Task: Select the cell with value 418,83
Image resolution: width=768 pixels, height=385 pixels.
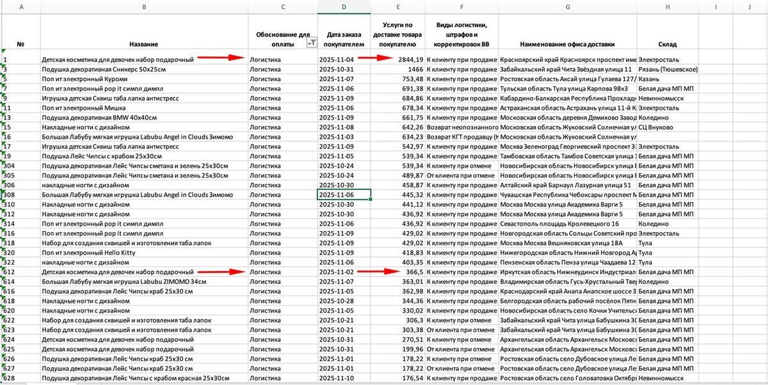Action: tap(397, 252)
